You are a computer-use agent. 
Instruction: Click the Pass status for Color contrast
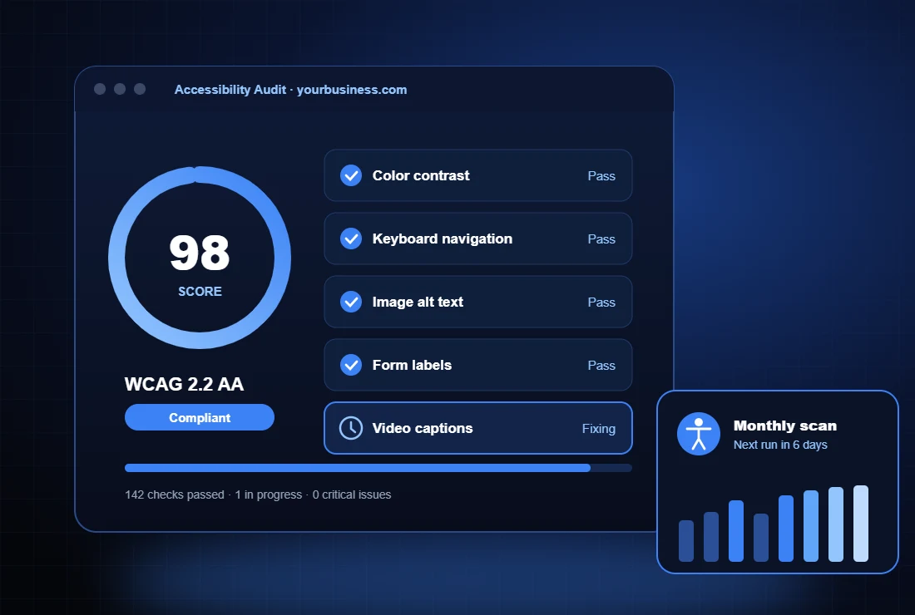point(601,176)
